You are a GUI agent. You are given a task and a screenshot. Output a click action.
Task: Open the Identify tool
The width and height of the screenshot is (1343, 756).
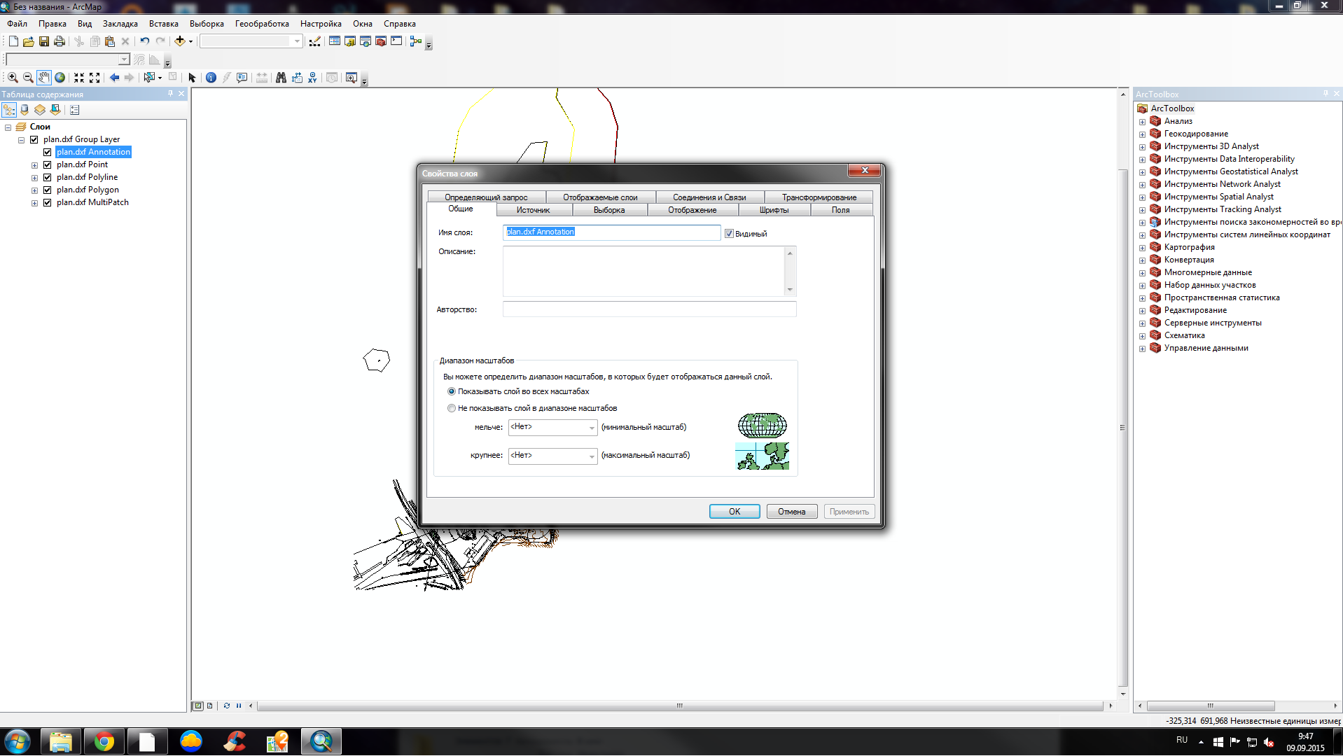point(211,78)
